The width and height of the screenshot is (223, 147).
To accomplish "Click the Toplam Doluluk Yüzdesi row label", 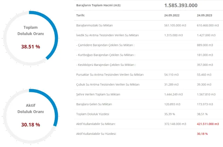I will click(x=93, y=114).
